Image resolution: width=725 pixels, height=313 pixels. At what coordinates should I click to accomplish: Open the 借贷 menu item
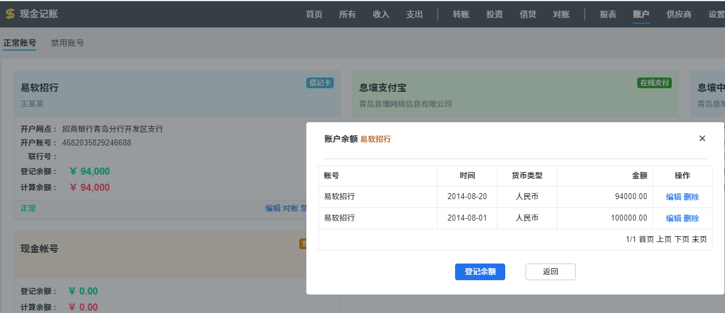[528, 14]
